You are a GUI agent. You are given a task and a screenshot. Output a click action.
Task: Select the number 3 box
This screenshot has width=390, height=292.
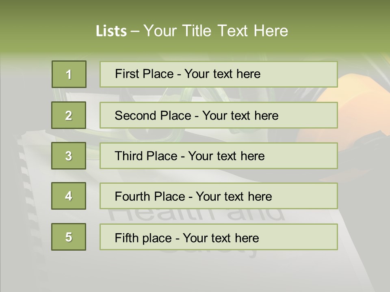coord(69,156)
